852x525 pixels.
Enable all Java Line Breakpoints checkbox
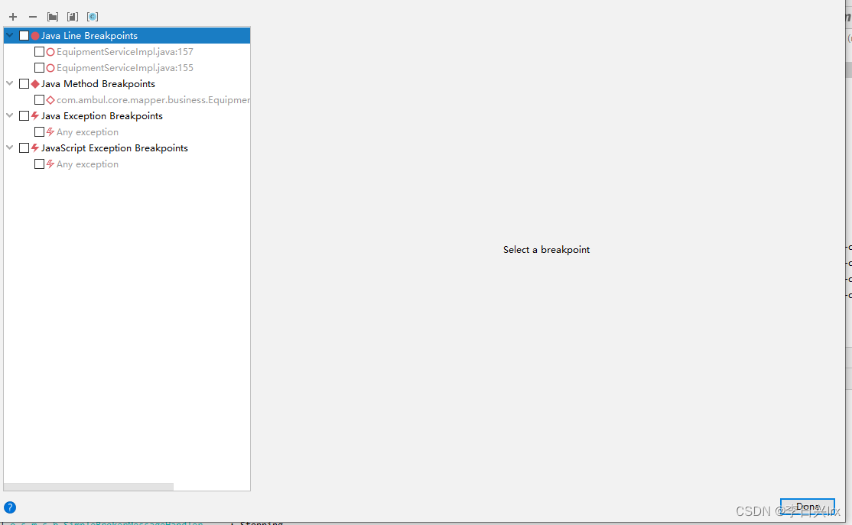[24, 36]
